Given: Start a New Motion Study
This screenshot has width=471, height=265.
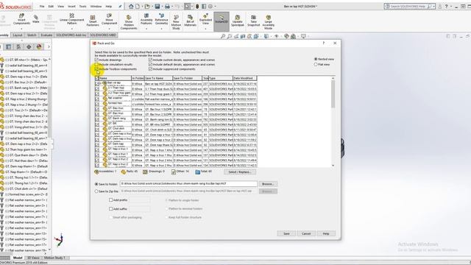Looking at the screenshot, I should (x=176, y=22).
